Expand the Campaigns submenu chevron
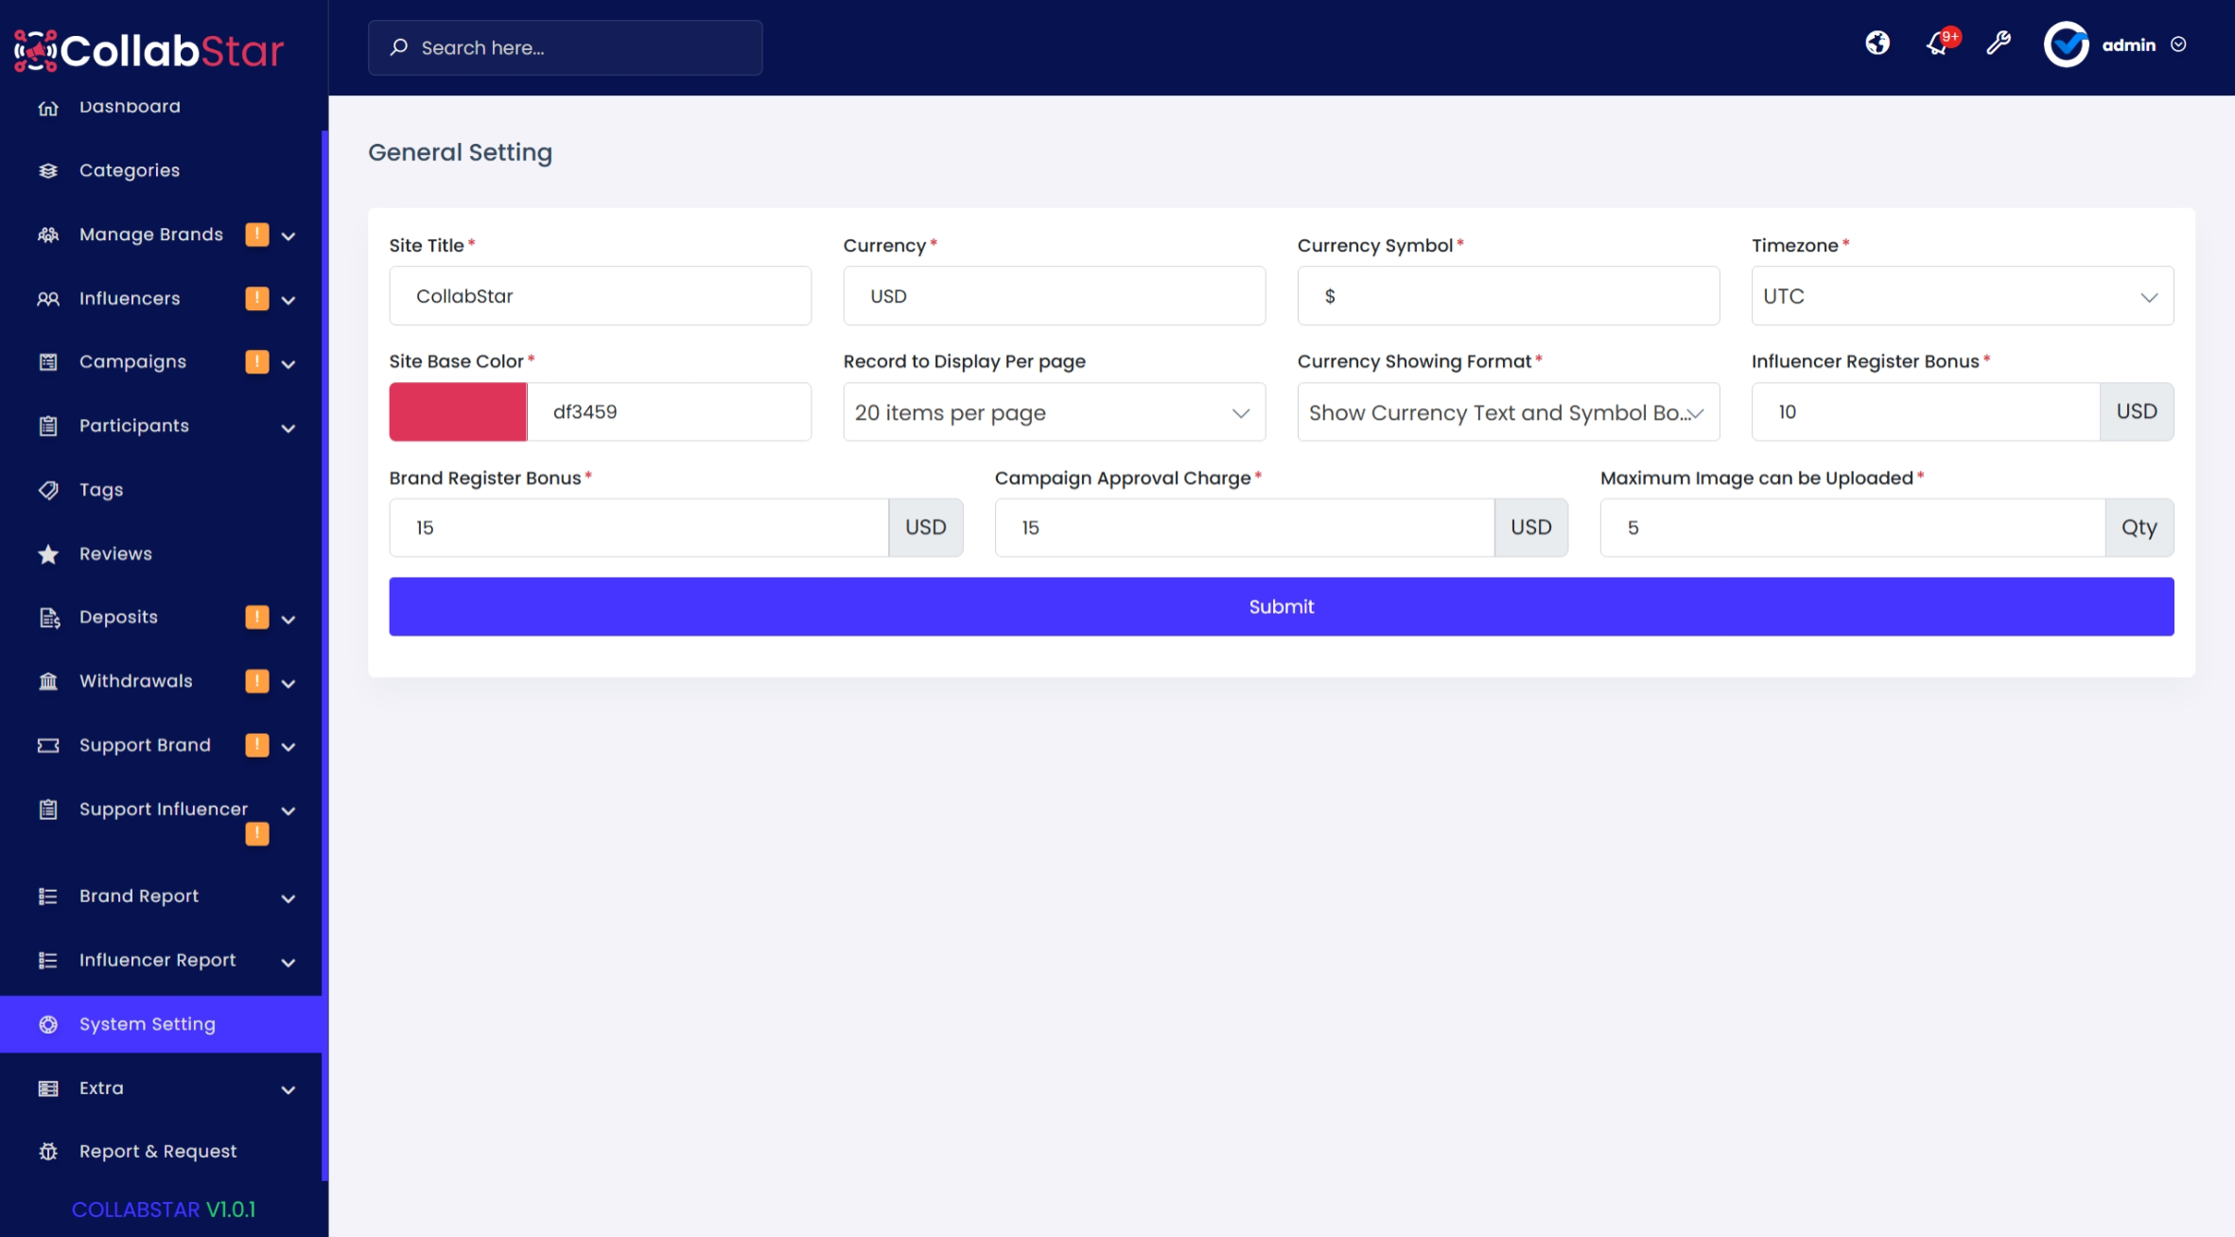Screen dimensions: 2235x1237 (x=288, y=363)
